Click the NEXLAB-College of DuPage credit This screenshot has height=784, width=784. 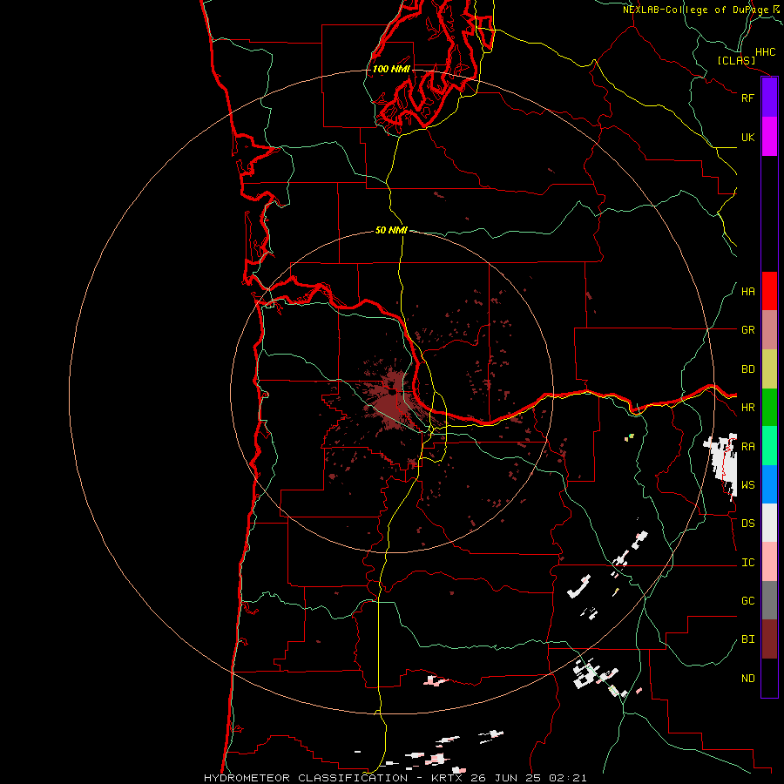[x=696, y=10]
